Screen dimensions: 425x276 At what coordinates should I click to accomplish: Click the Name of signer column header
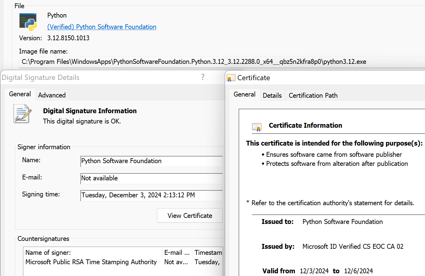pyautogui.click(x=93, y=252)
